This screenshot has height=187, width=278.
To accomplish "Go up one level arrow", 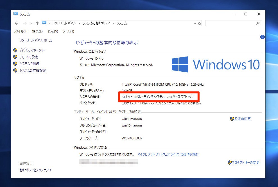I will pos(37,23).
